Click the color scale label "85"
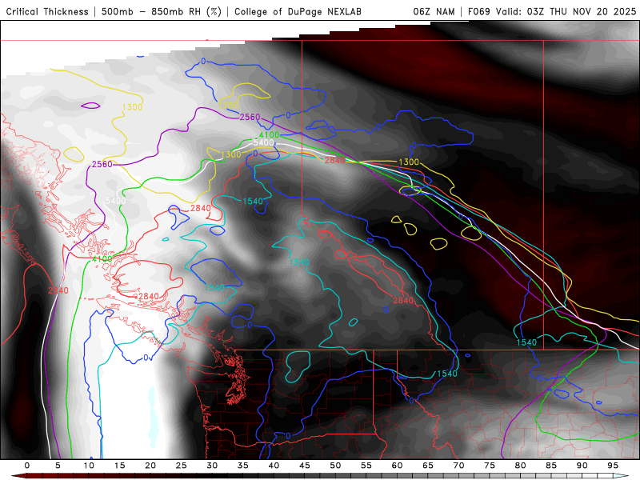 click(x=551, y=466)
